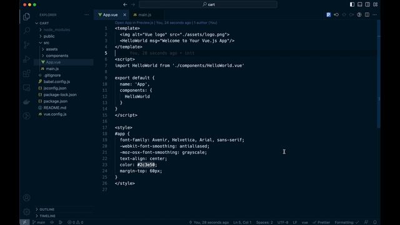Open vue.config.js file
This screenshot has height=225, width=400.
click(64, 114)
